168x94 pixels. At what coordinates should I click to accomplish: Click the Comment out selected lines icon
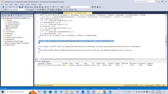tap(64, 10)
